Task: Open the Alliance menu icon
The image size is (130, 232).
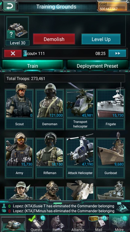Action: pos(78,223)
